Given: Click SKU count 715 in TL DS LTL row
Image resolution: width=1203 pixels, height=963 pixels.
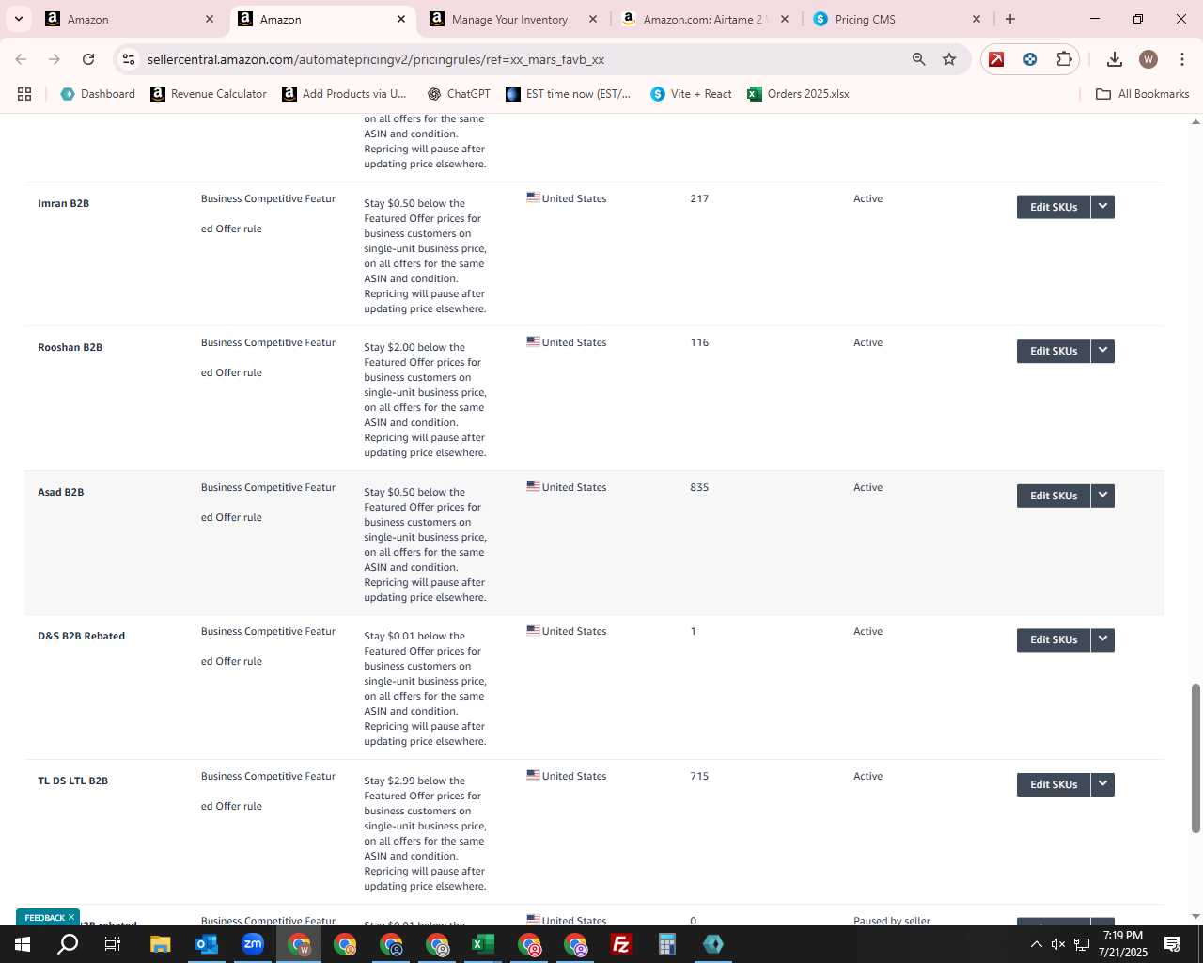Looking at the screenshot, I should point(699,776).
